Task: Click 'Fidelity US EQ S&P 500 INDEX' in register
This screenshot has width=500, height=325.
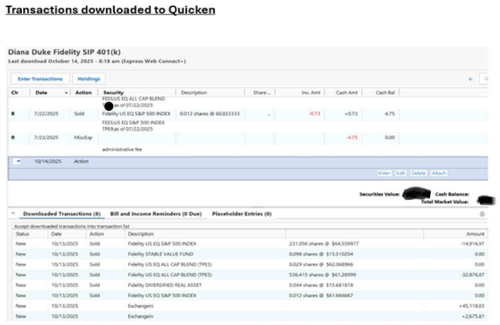Action: coord(136,114)
